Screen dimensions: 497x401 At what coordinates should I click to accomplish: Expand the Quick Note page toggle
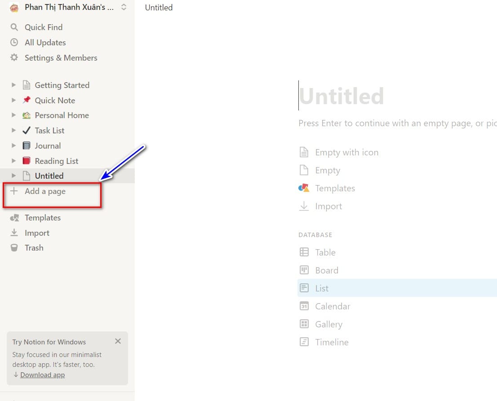[x=13, y=100]
